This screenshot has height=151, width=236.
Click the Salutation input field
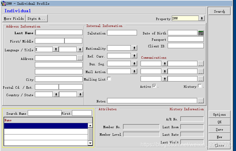[x=122, y=33]
